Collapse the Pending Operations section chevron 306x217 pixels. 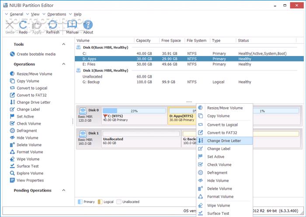(64, 190)
